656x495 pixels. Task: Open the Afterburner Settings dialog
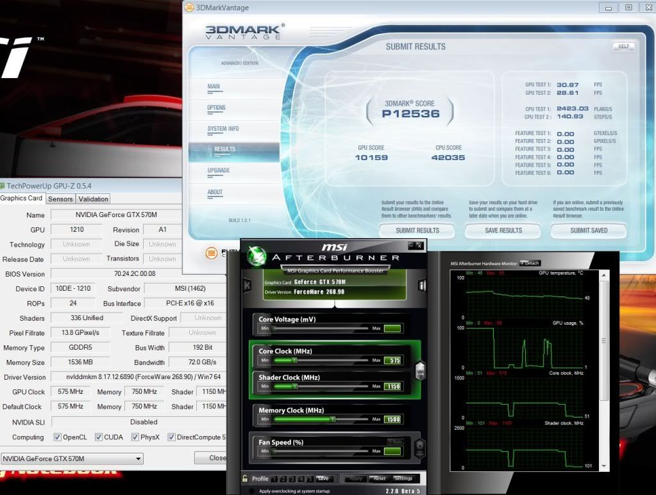(x=403, y=478)
